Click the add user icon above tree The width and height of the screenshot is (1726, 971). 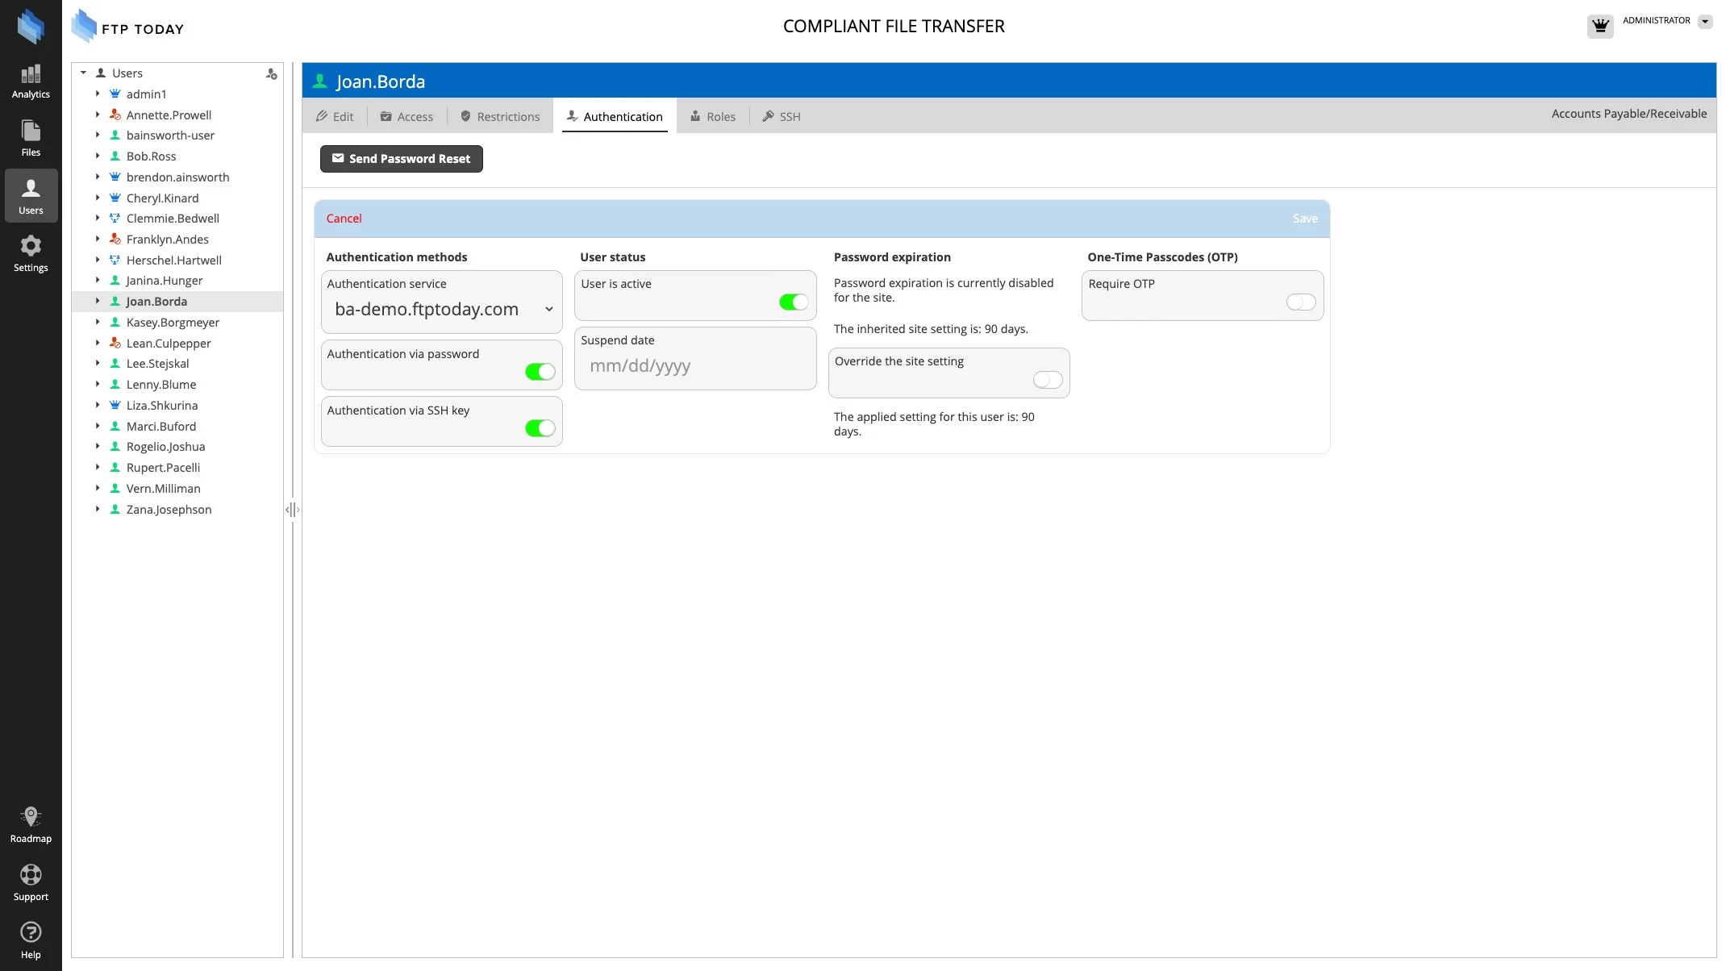(272, 73)
